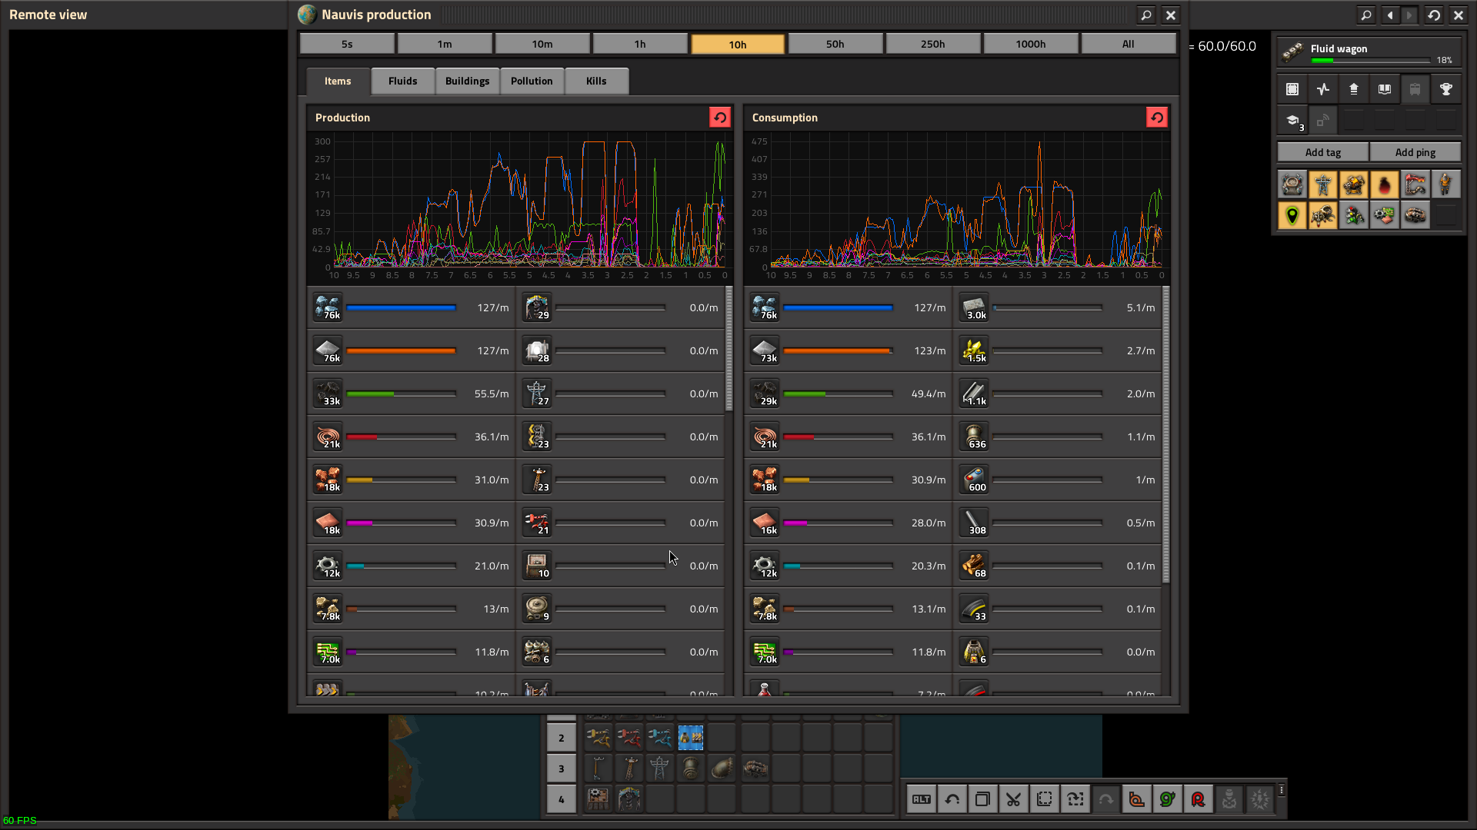Click Fluid wagon research progress bar

1370,60
